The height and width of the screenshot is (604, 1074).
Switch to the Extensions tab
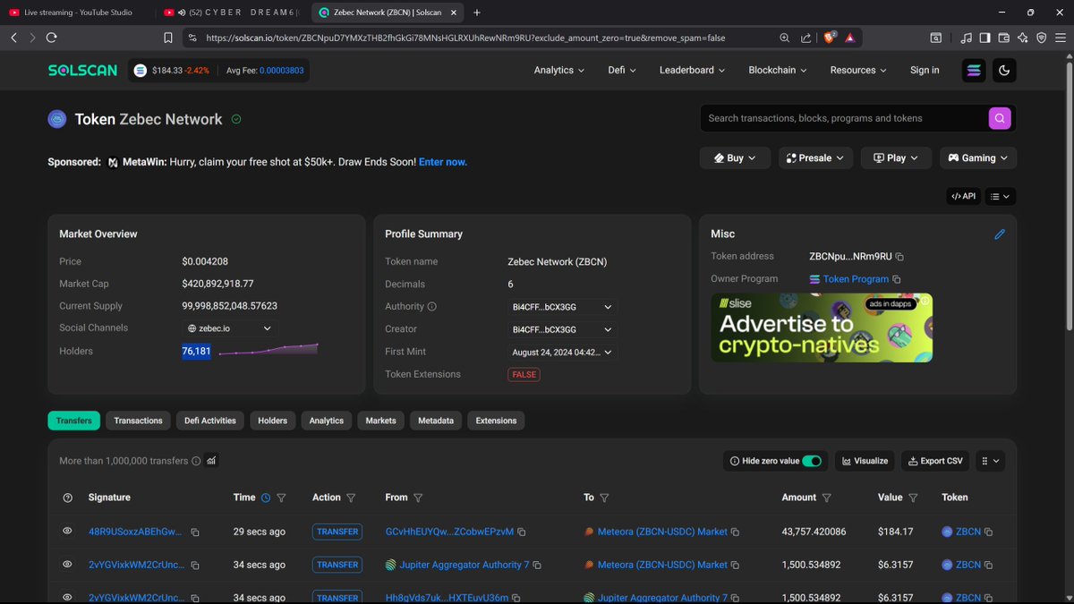(496, 421)
